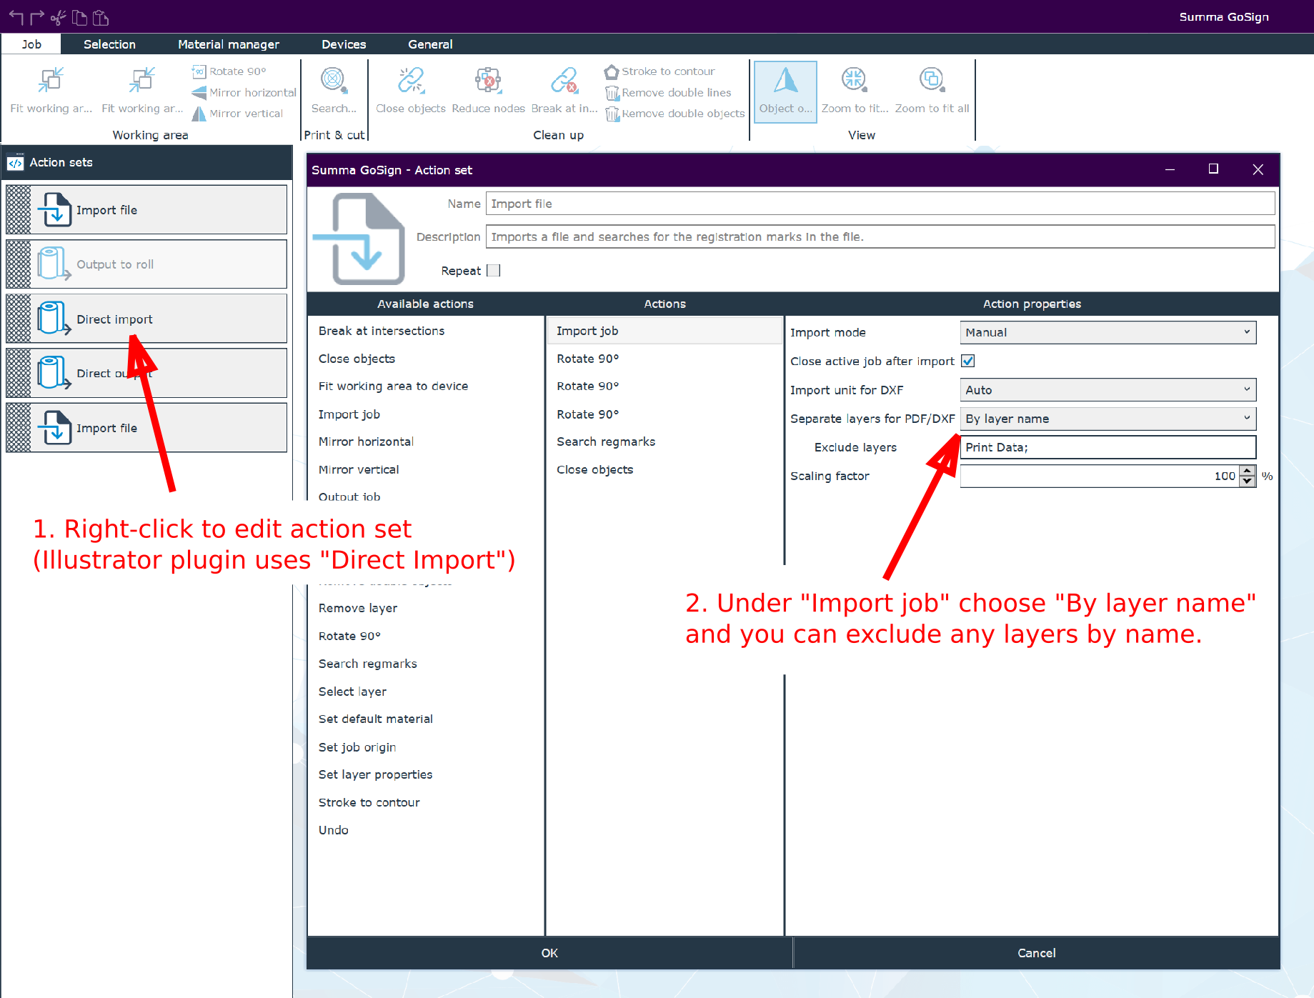Screen dimensions: 1314x998
Task: Click the action set Name field
Action: (x=880, y=204)
